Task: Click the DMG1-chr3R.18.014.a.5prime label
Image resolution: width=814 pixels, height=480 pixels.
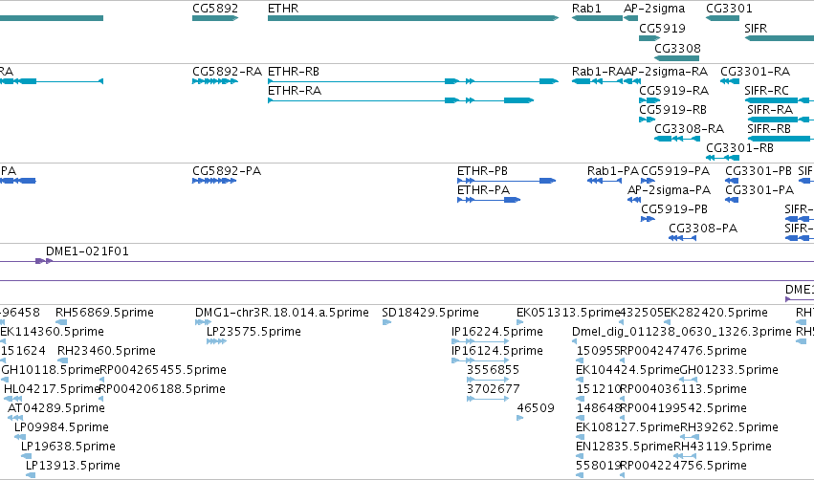Action: point(282,313)
